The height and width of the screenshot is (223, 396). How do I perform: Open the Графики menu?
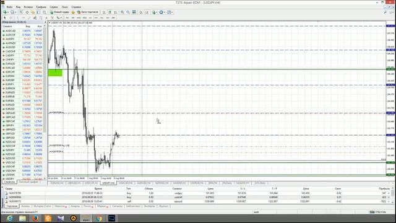pyautogui.click(x=41, y=7)
